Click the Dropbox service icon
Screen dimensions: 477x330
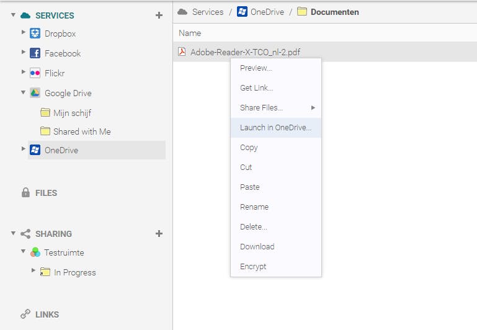click(35, 33)
